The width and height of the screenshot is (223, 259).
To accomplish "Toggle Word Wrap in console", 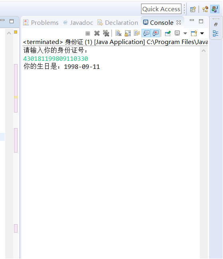I will coord(137,33).
